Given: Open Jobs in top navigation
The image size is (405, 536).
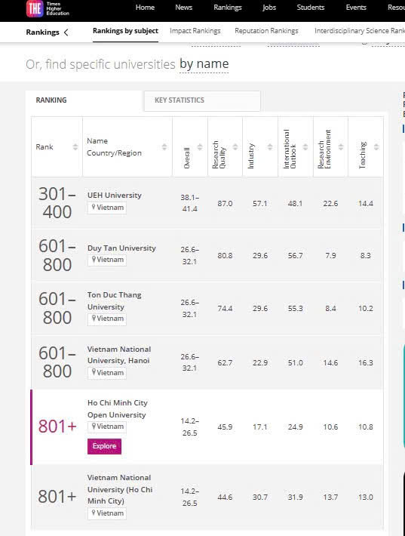Looking at the screenshot, I should (269, 8).
